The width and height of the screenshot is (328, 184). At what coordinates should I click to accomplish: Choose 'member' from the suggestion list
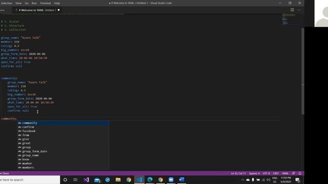coord(63,164)
